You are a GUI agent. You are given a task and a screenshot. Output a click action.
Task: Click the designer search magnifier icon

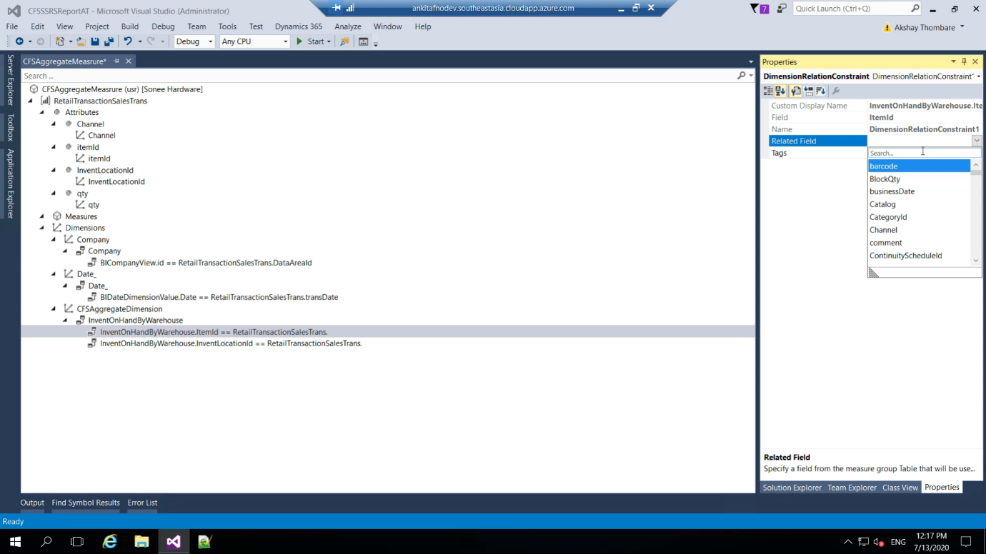pyautogui.click(x=742, y=76)
